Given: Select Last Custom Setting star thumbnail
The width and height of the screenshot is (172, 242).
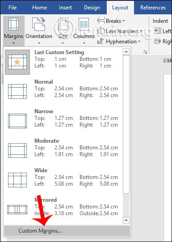Looking at the screenshot, I should (17, 62).
